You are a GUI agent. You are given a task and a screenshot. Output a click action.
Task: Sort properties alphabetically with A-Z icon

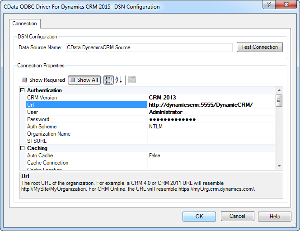pos(118,80)
